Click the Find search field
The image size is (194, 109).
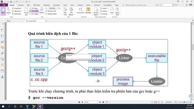(x=166, y=5)
